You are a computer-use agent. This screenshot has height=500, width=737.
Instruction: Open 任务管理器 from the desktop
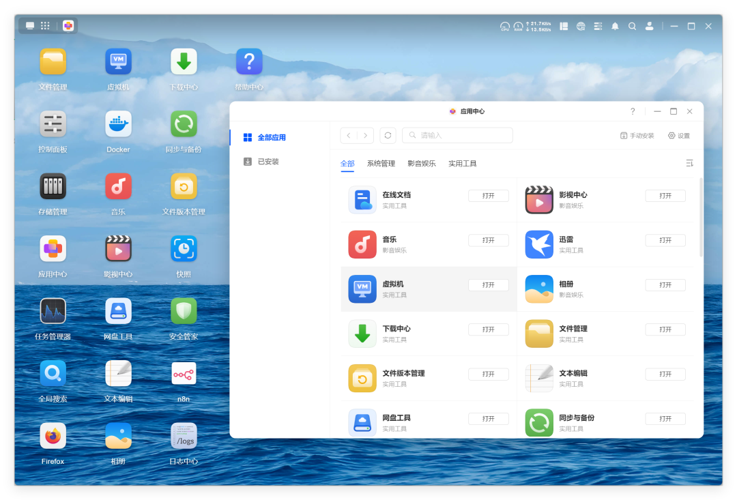(x=53, y=311)
